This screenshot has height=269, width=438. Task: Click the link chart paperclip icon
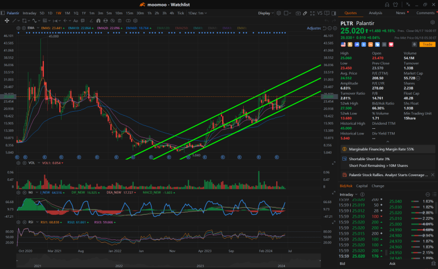(305, 13)
